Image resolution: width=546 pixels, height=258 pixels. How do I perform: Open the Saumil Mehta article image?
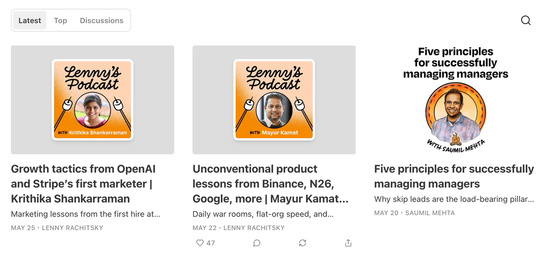(x=455, y=100)
